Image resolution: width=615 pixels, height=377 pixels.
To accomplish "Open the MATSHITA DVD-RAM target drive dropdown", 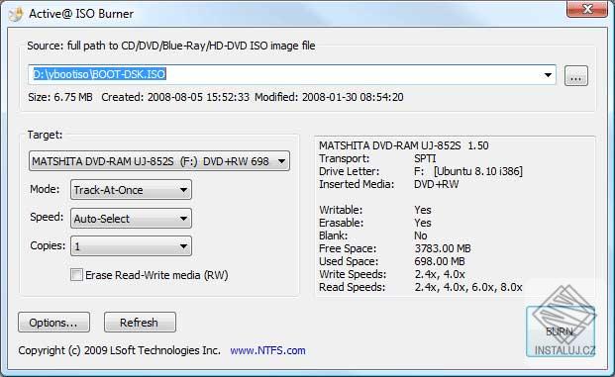I will tap(159, 161).
